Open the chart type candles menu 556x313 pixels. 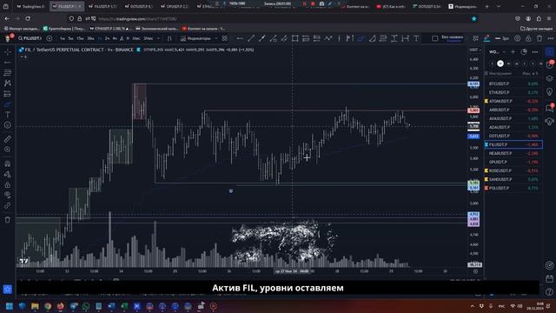tap(169, 38)
